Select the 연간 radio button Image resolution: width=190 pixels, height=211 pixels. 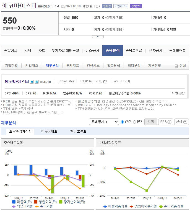122,122
